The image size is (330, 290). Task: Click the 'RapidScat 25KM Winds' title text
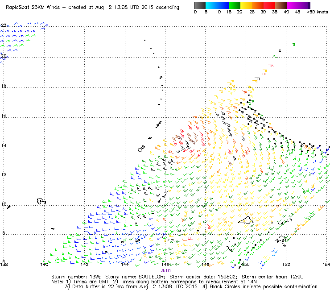(33, 8)
